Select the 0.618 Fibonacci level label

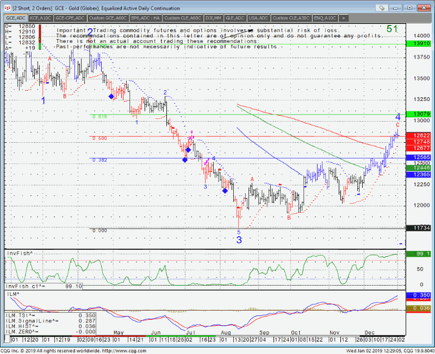(100, 117)
